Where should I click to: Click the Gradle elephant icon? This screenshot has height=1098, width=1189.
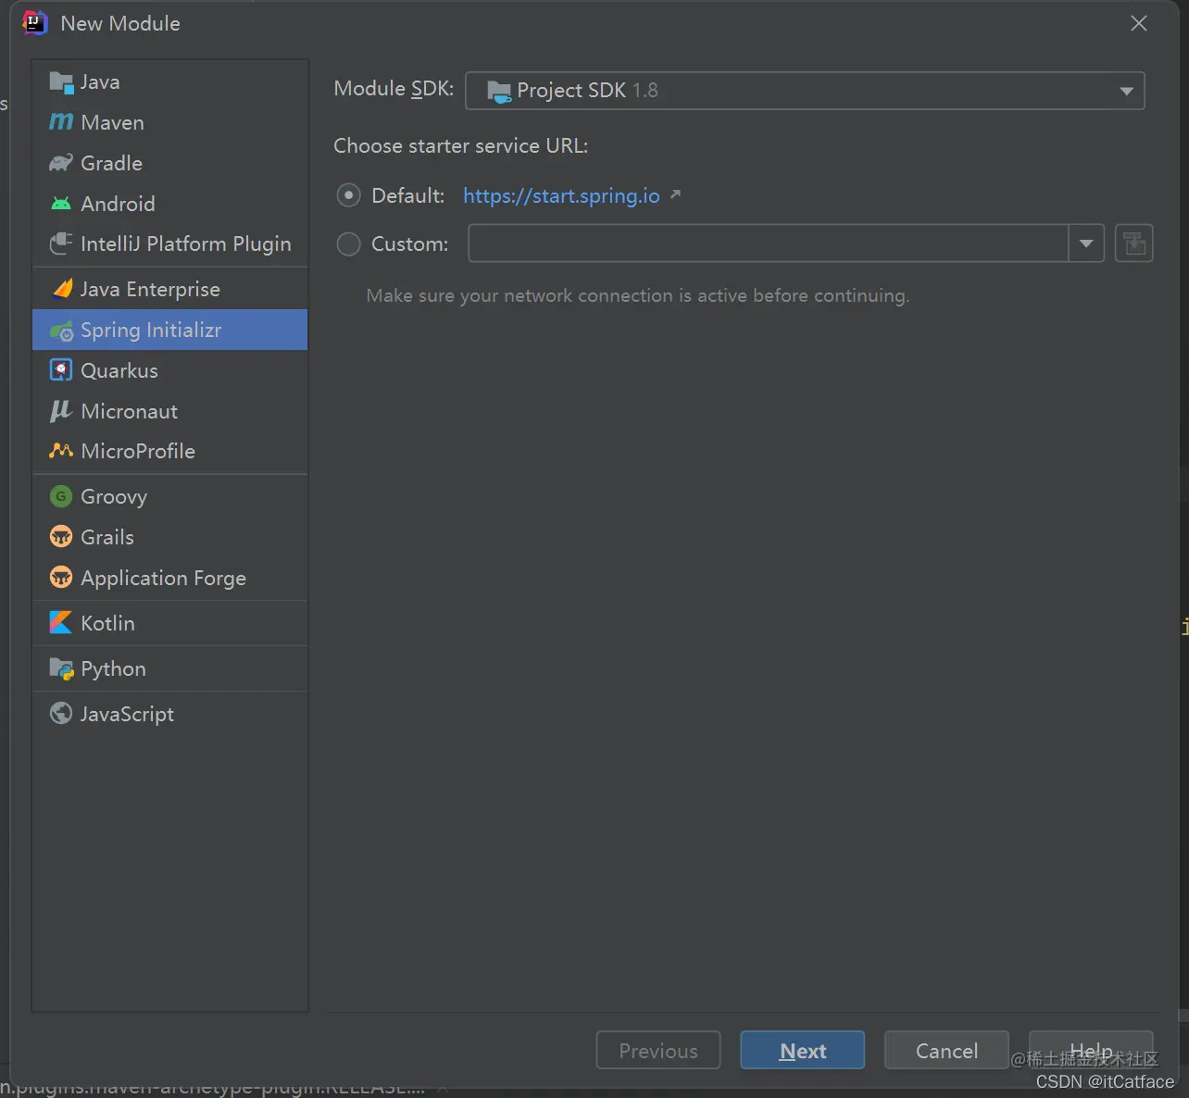(x=61, y=163)
